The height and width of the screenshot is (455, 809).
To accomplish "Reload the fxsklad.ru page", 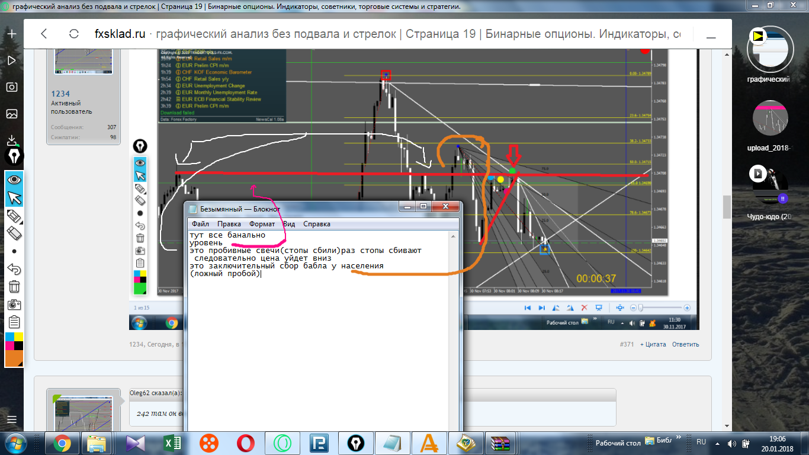I will coord(74,34).
